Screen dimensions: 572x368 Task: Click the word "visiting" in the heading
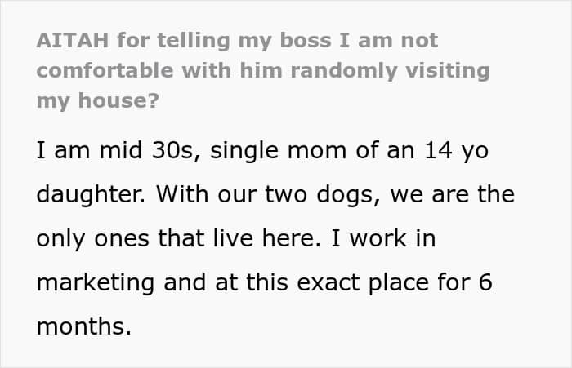[x=448, y=71]
